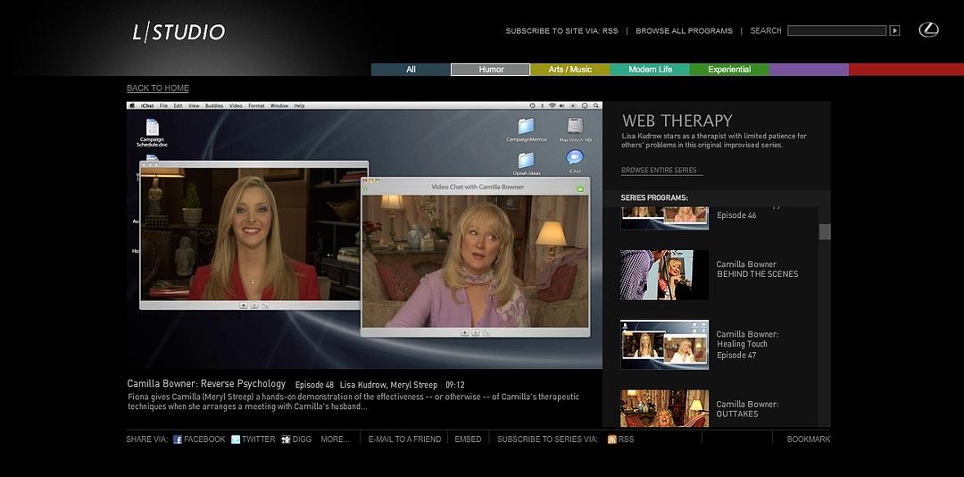The image size is (964, 477).
Task: Click the series programs scrollbar handle
Action: (x=825, y=232)
